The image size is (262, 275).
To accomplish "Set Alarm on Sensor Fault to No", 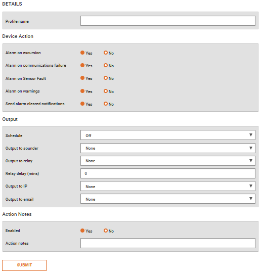I will (106, 78).
